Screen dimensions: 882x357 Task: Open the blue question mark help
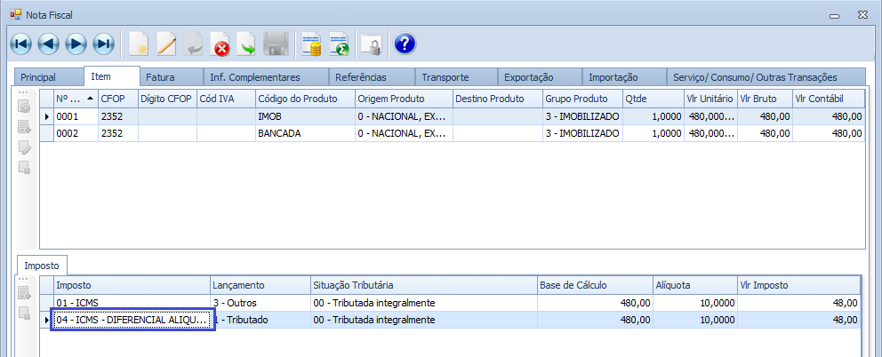[x=405, y=44]
